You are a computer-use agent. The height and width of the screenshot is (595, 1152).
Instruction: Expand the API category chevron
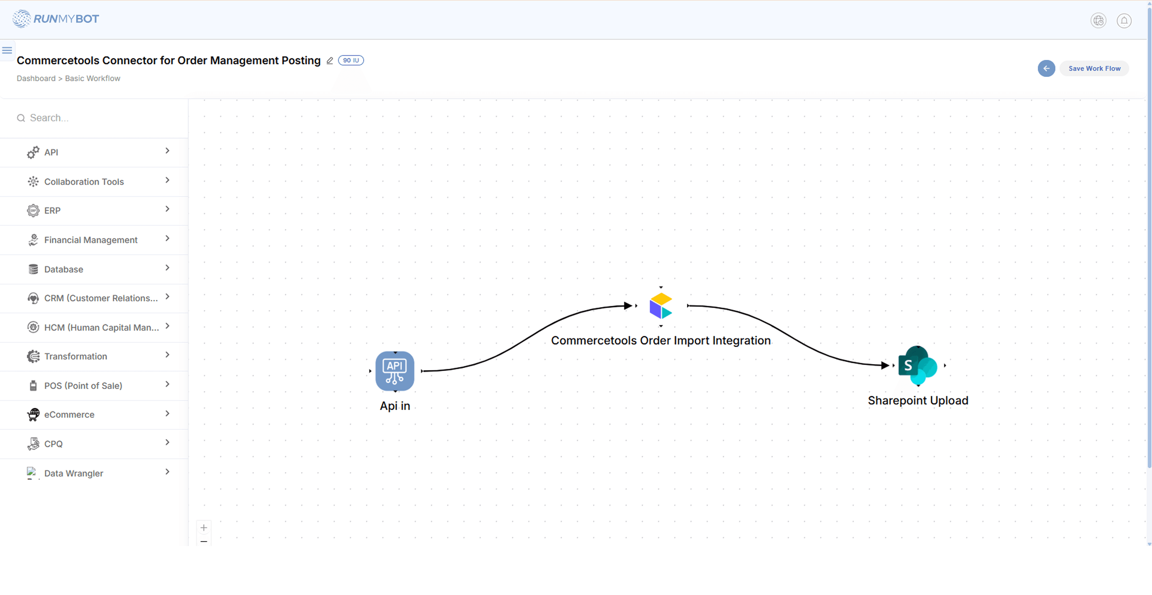pyautogui.click(x=167, y=151)
